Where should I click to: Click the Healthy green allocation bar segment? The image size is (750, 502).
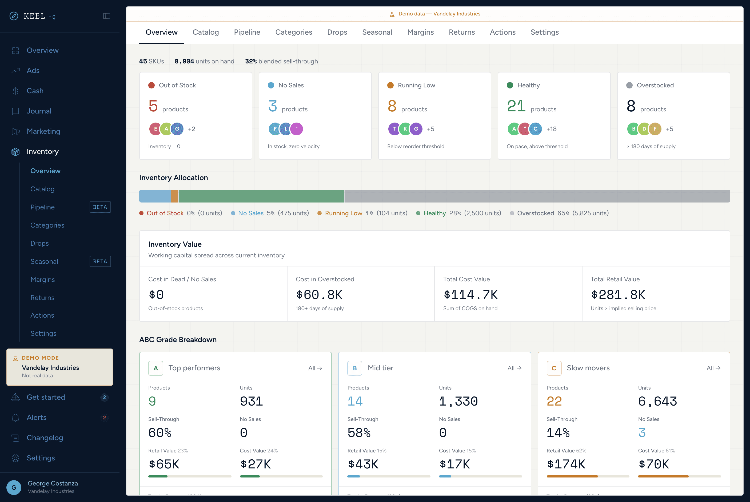261,196
